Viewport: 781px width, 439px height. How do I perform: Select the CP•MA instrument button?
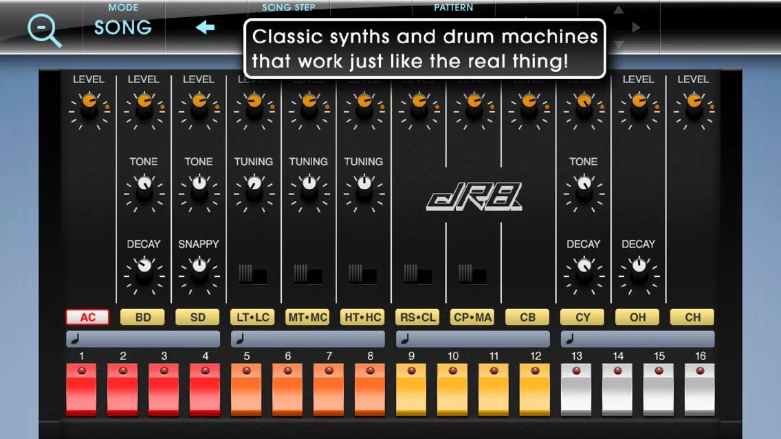[x=473, y=317]
